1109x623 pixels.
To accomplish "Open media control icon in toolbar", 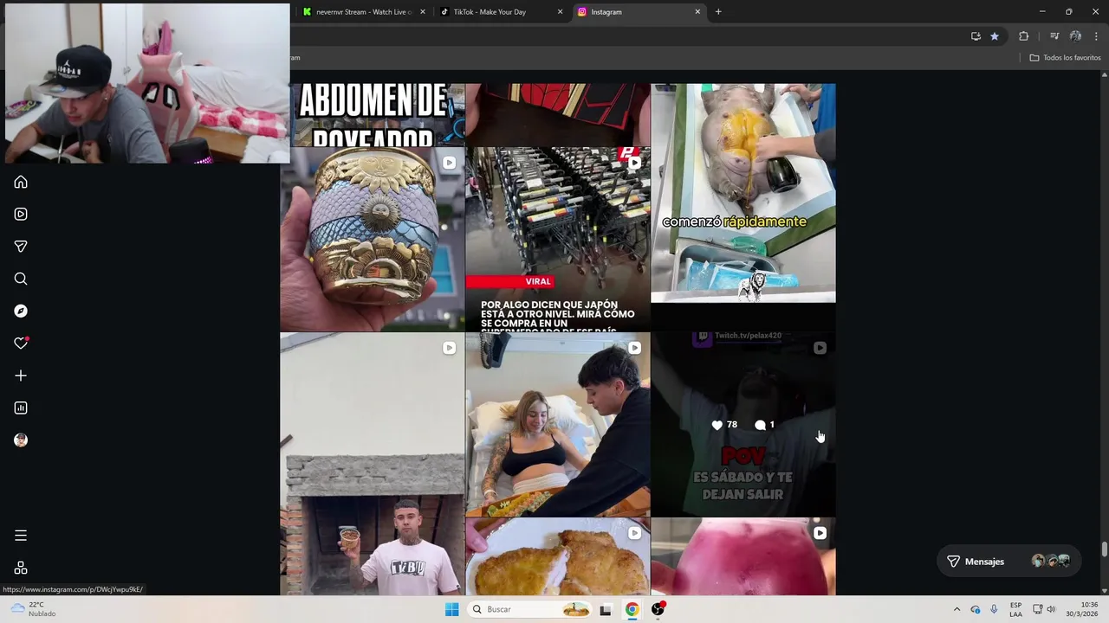I will click(1054, 36).
